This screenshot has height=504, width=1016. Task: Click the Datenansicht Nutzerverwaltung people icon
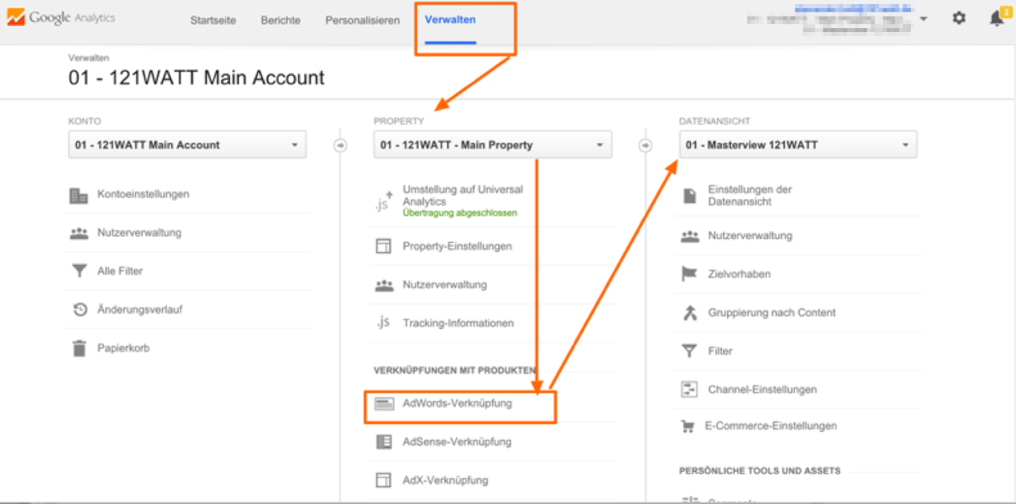pos(689,236)
